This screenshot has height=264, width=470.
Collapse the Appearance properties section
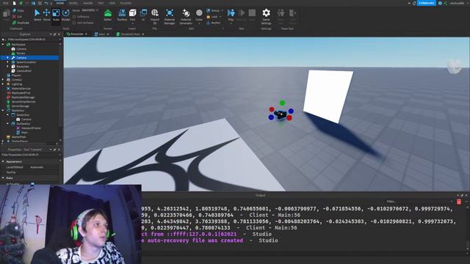[x=3, y=161]
